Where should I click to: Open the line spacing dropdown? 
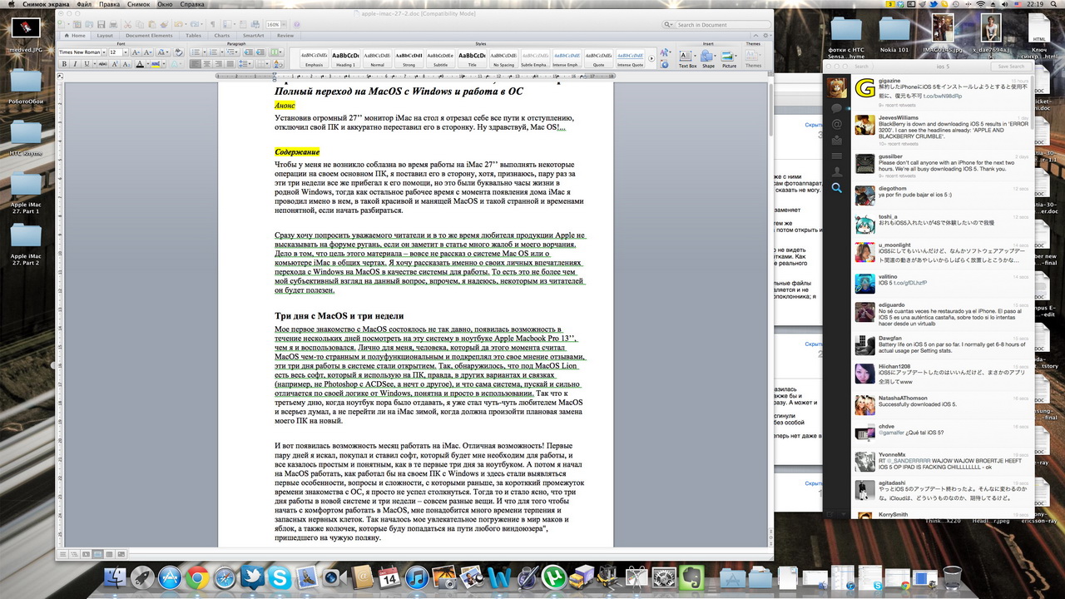(x=245, y=64)
